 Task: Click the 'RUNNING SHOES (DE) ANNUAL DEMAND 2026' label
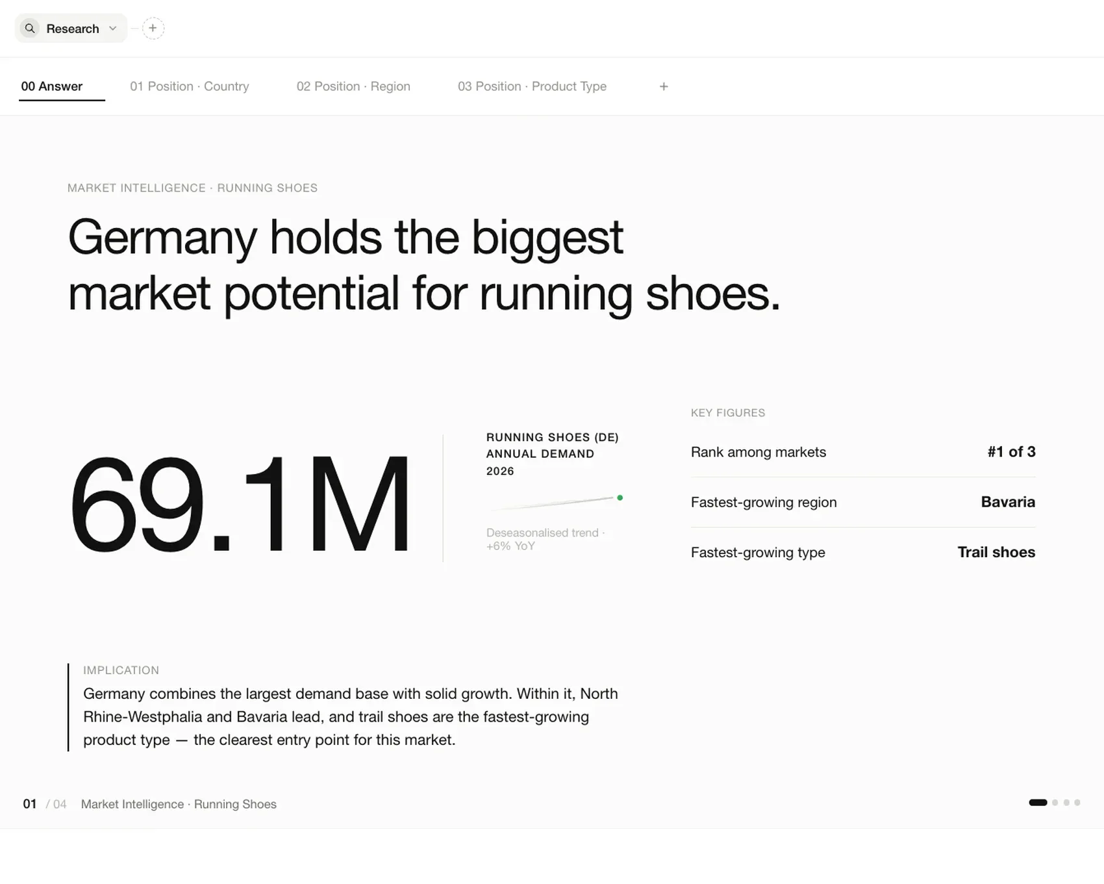tap(552, 454)
